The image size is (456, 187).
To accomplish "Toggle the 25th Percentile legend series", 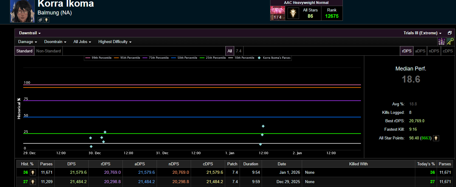I will [x=213, y=58].
